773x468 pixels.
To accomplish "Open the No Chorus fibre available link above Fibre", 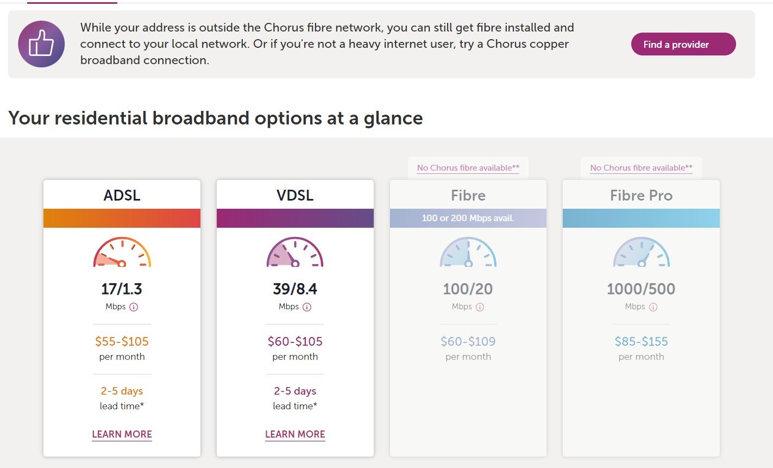I will tap(468, 168).
